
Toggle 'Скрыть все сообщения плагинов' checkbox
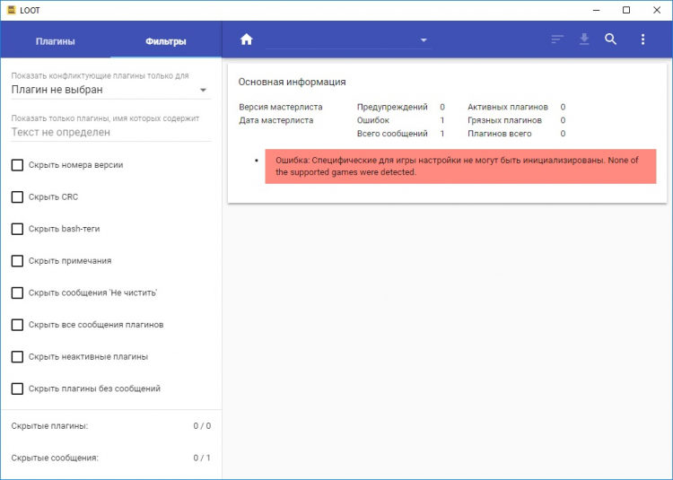[17, 325]
